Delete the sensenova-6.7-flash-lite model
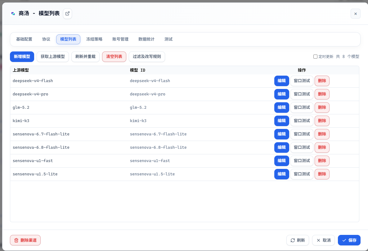This screenshot has height=251, width=368. pos(322,134)
